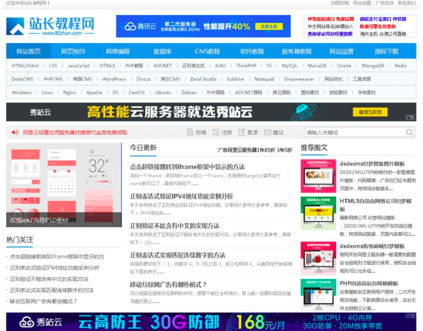This screenshot has width=423, height=331.
Task: Click the 阿里云轻量应用服务器优惠券 red notice link
Action: click(75, 132)
